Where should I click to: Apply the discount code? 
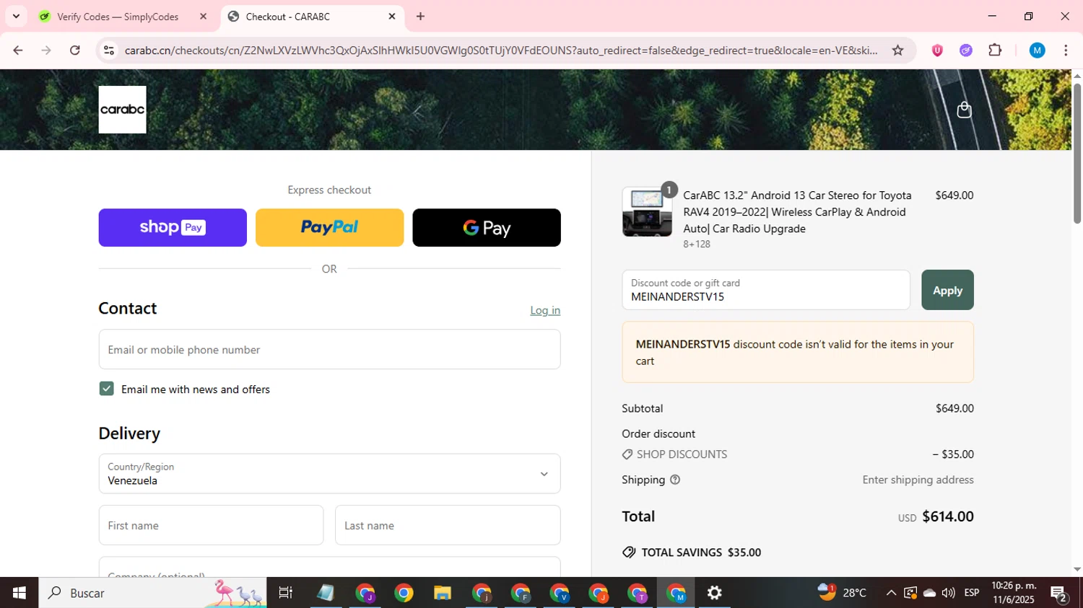(x=947, y=290)
